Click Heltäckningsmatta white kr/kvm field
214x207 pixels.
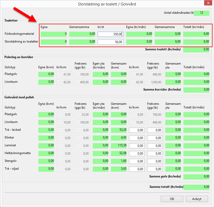click(137, 153)
